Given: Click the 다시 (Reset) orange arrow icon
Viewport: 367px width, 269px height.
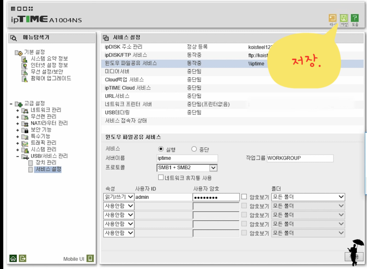Looking at the screenshot, I should (x=333, y=18).
